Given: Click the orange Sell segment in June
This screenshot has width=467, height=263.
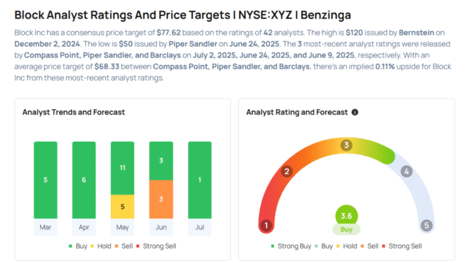Looking at the screenshot, I should pyautogui.click(x=162, y=199).
